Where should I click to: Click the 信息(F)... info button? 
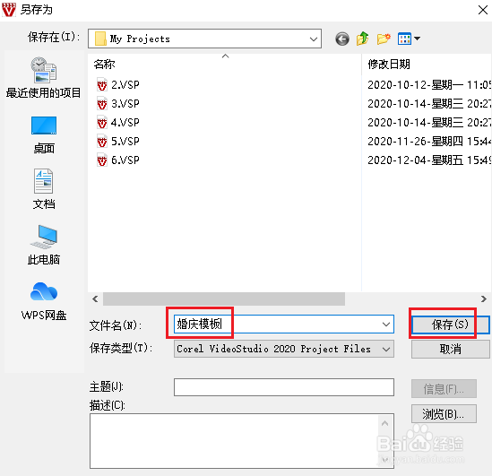[444, 389]
